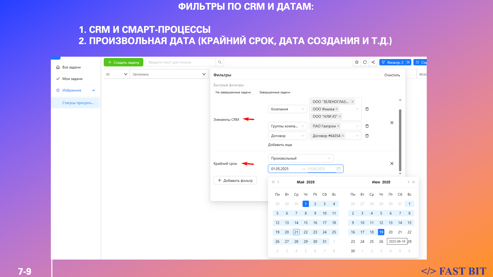Jump to next year in calendar

click(x=414, y=182)
